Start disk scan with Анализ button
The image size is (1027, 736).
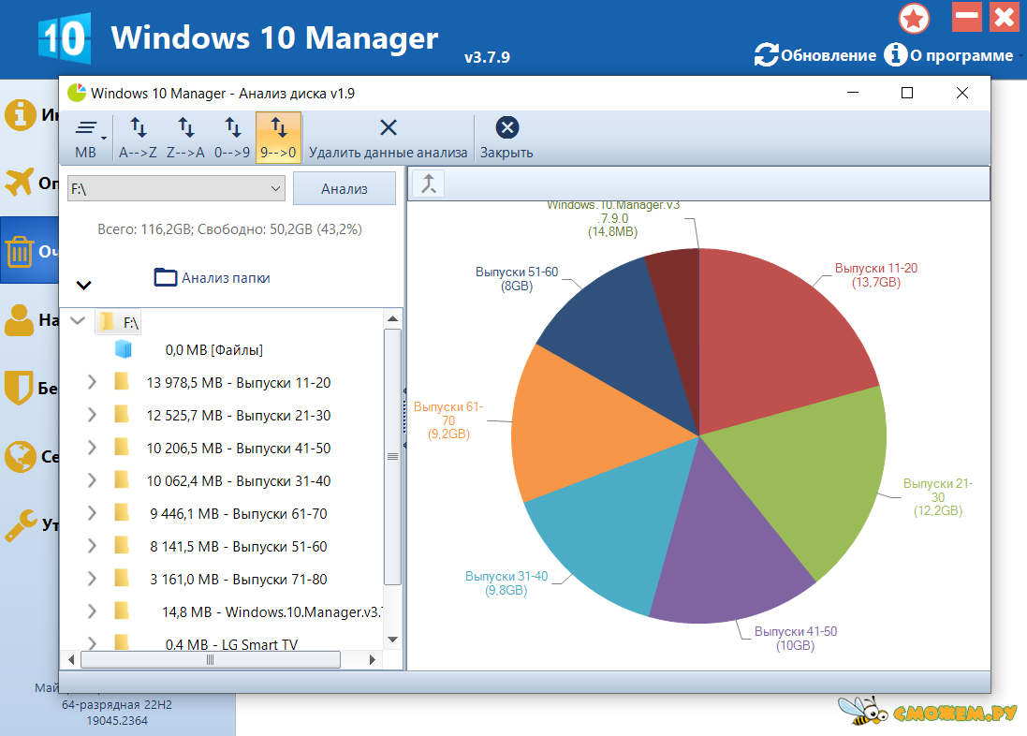click(x=345, y=189)
